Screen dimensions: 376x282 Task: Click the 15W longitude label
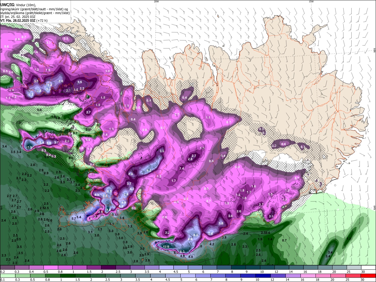(x=311, y=2)
